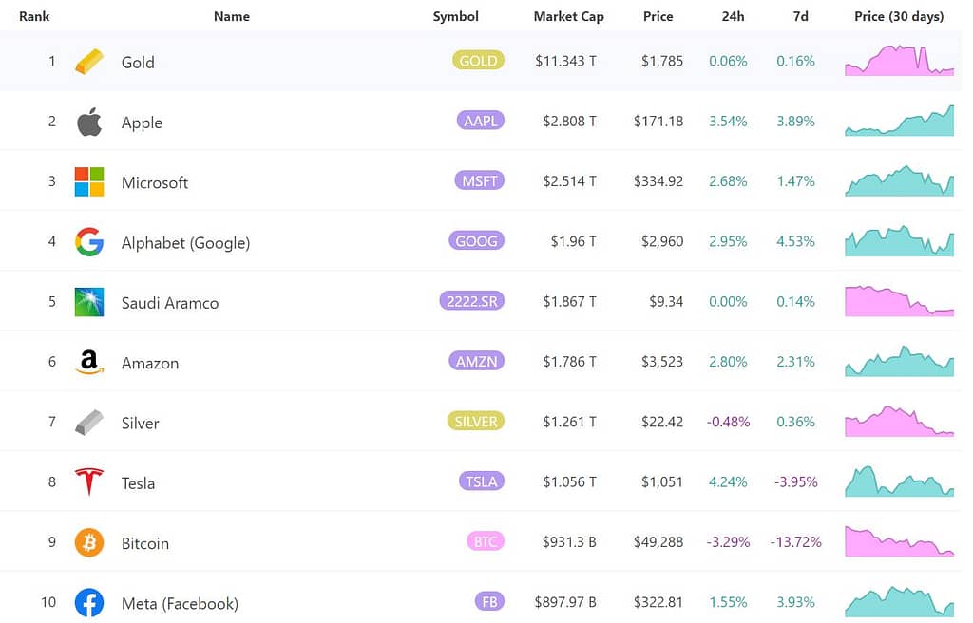Sort by 24h column header
The width and height of the screenshot is (973, 623).
(x=733, y=17)
